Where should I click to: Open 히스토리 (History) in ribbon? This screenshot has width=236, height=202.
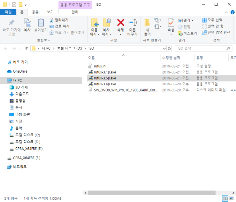187,33
